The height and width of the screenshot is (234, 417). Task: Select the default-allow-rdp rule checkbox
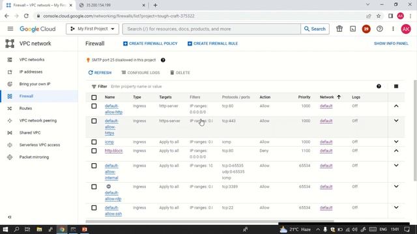[x=94, y=187]
